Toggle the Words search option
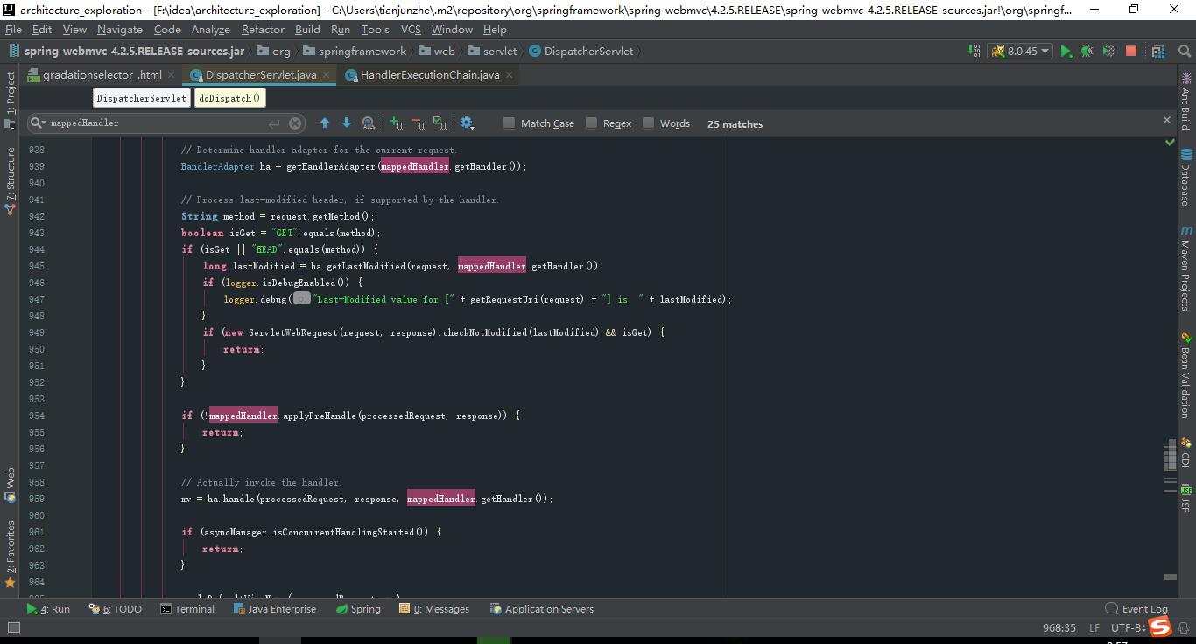This screenshot has width=1196, height=644. point(649,122)
